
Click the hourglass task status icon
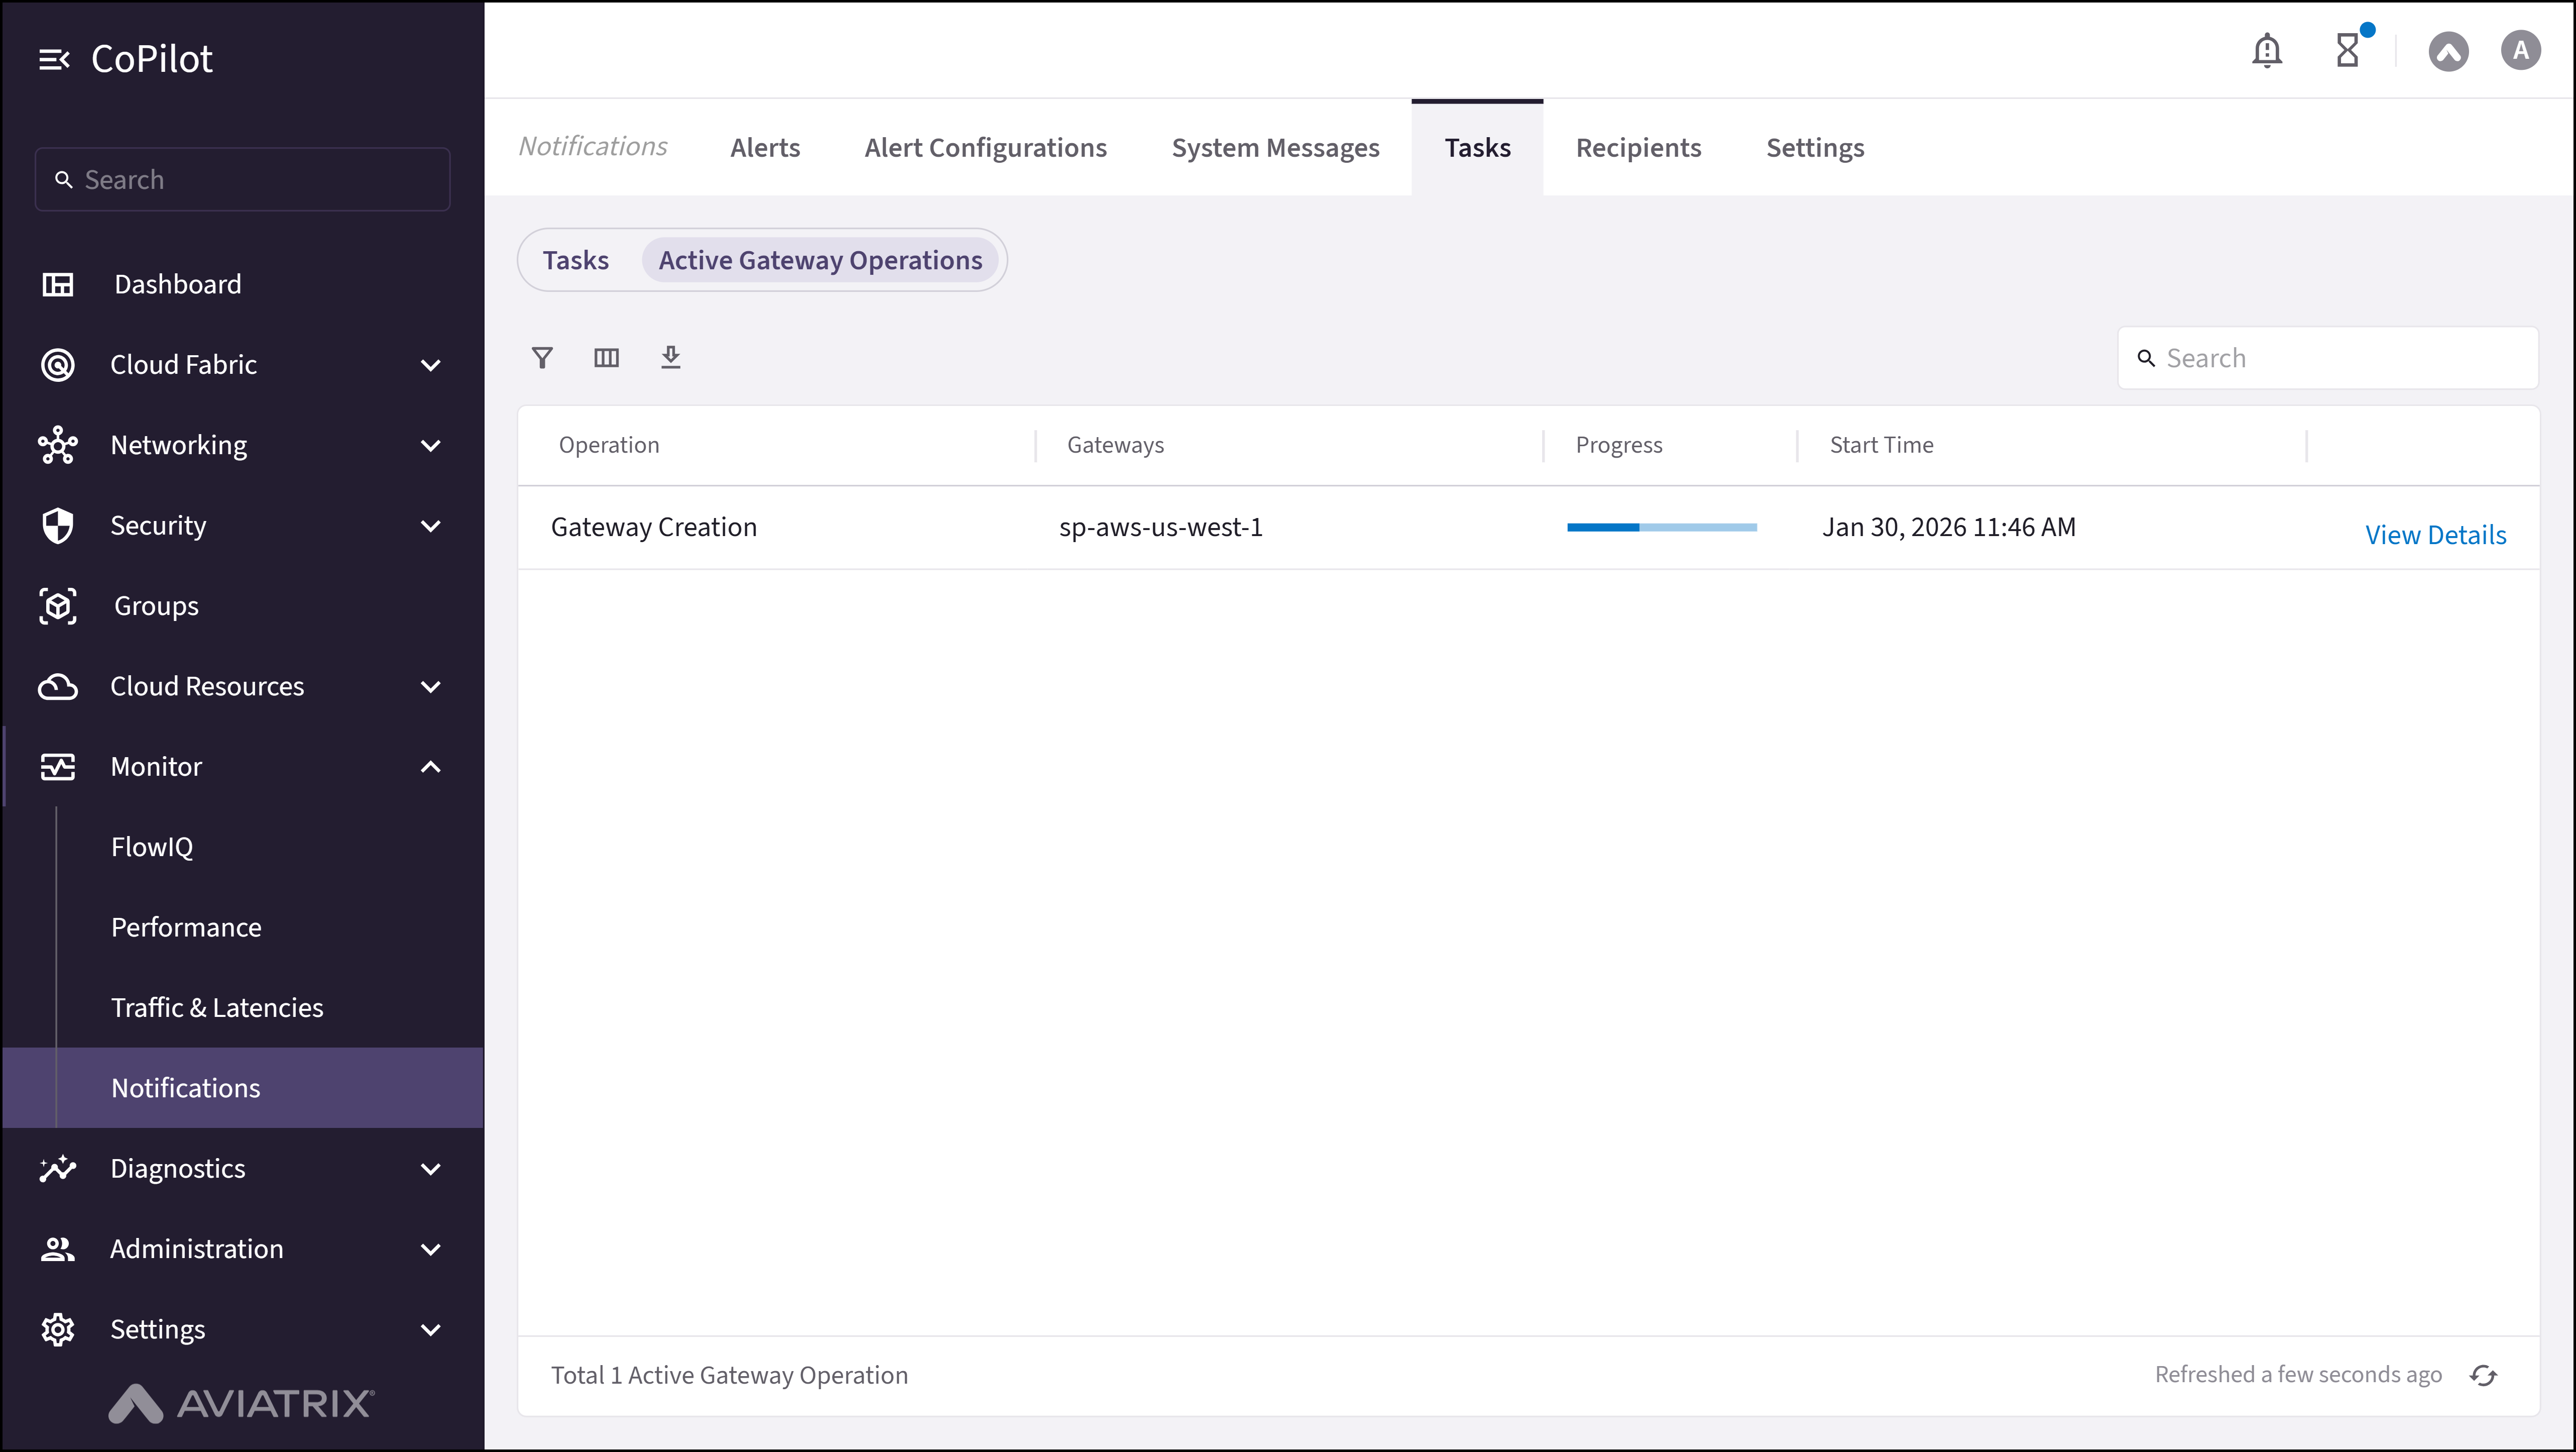tap(2348, 50)
